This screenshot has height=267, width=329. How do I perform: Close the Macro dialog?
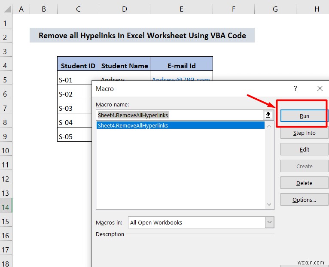pyautogui.click(x=320, y=88)
